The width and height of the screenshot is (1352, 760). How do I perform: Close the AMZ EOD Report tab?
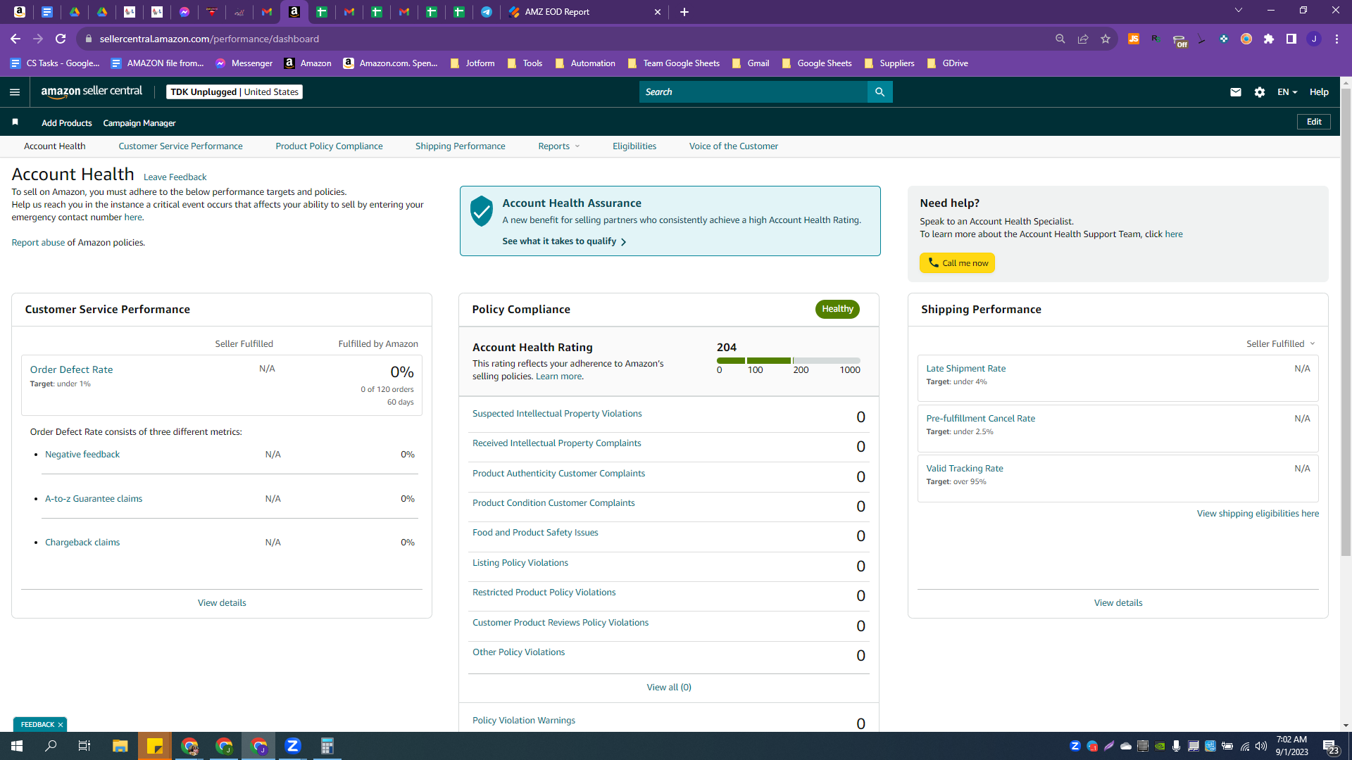click(658, 12)
